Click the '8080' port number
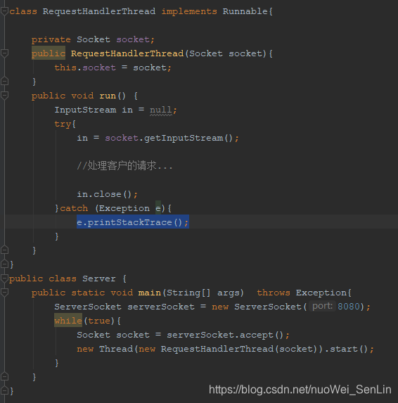 pyautogui.click(x=348, y=307)
